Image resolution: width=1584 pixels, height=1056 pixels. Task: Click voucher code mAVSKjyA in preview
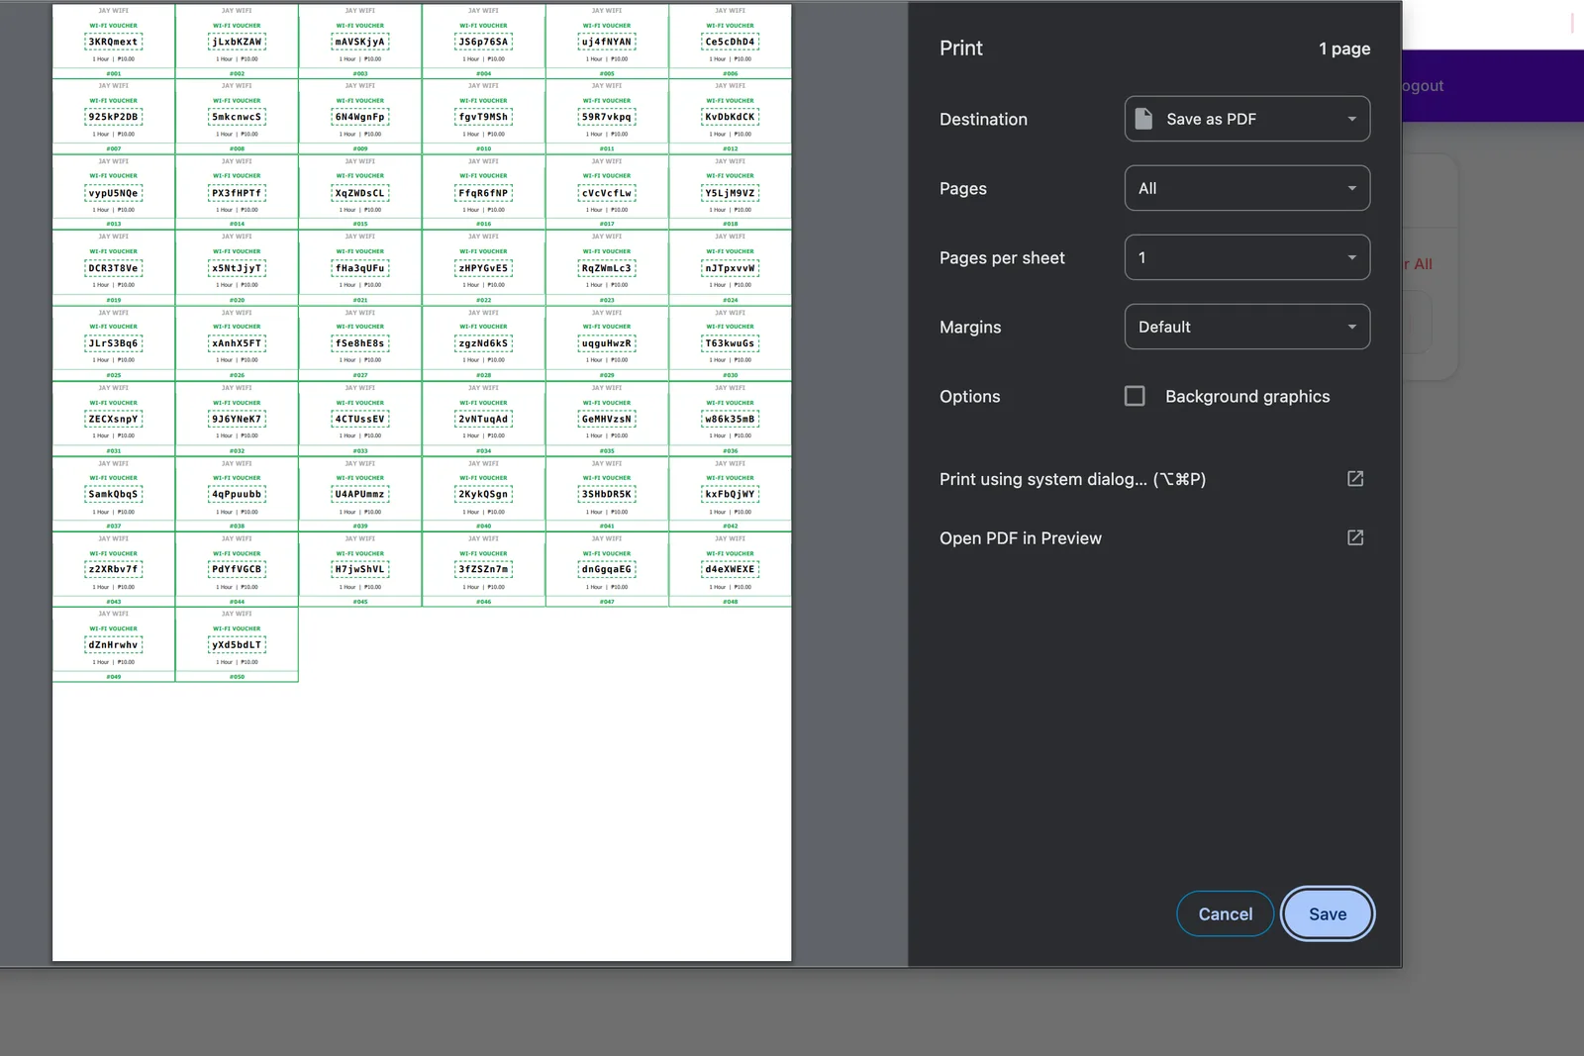360,42
